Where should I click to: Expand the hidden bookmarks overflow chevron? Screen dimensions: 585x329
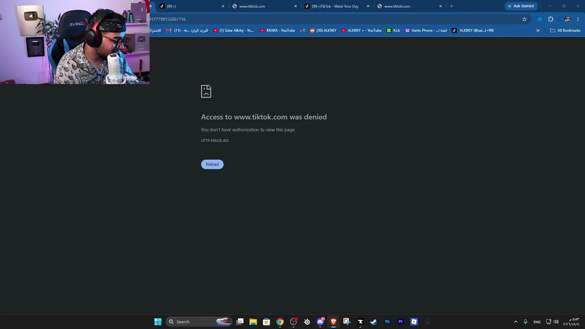[538, 31]
